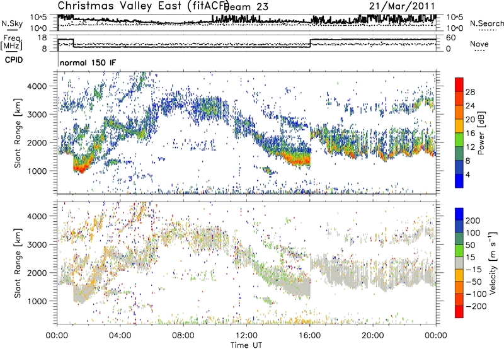Click the gray segment of the Velocity colorbar

pos(459,263)
